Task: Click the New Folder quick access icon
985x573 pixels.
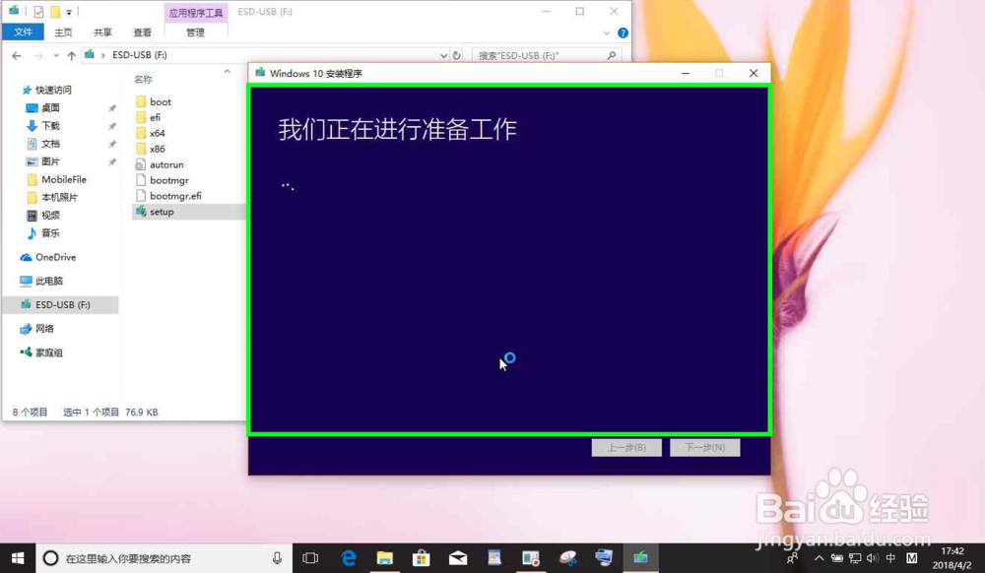Action: [55, 10]
